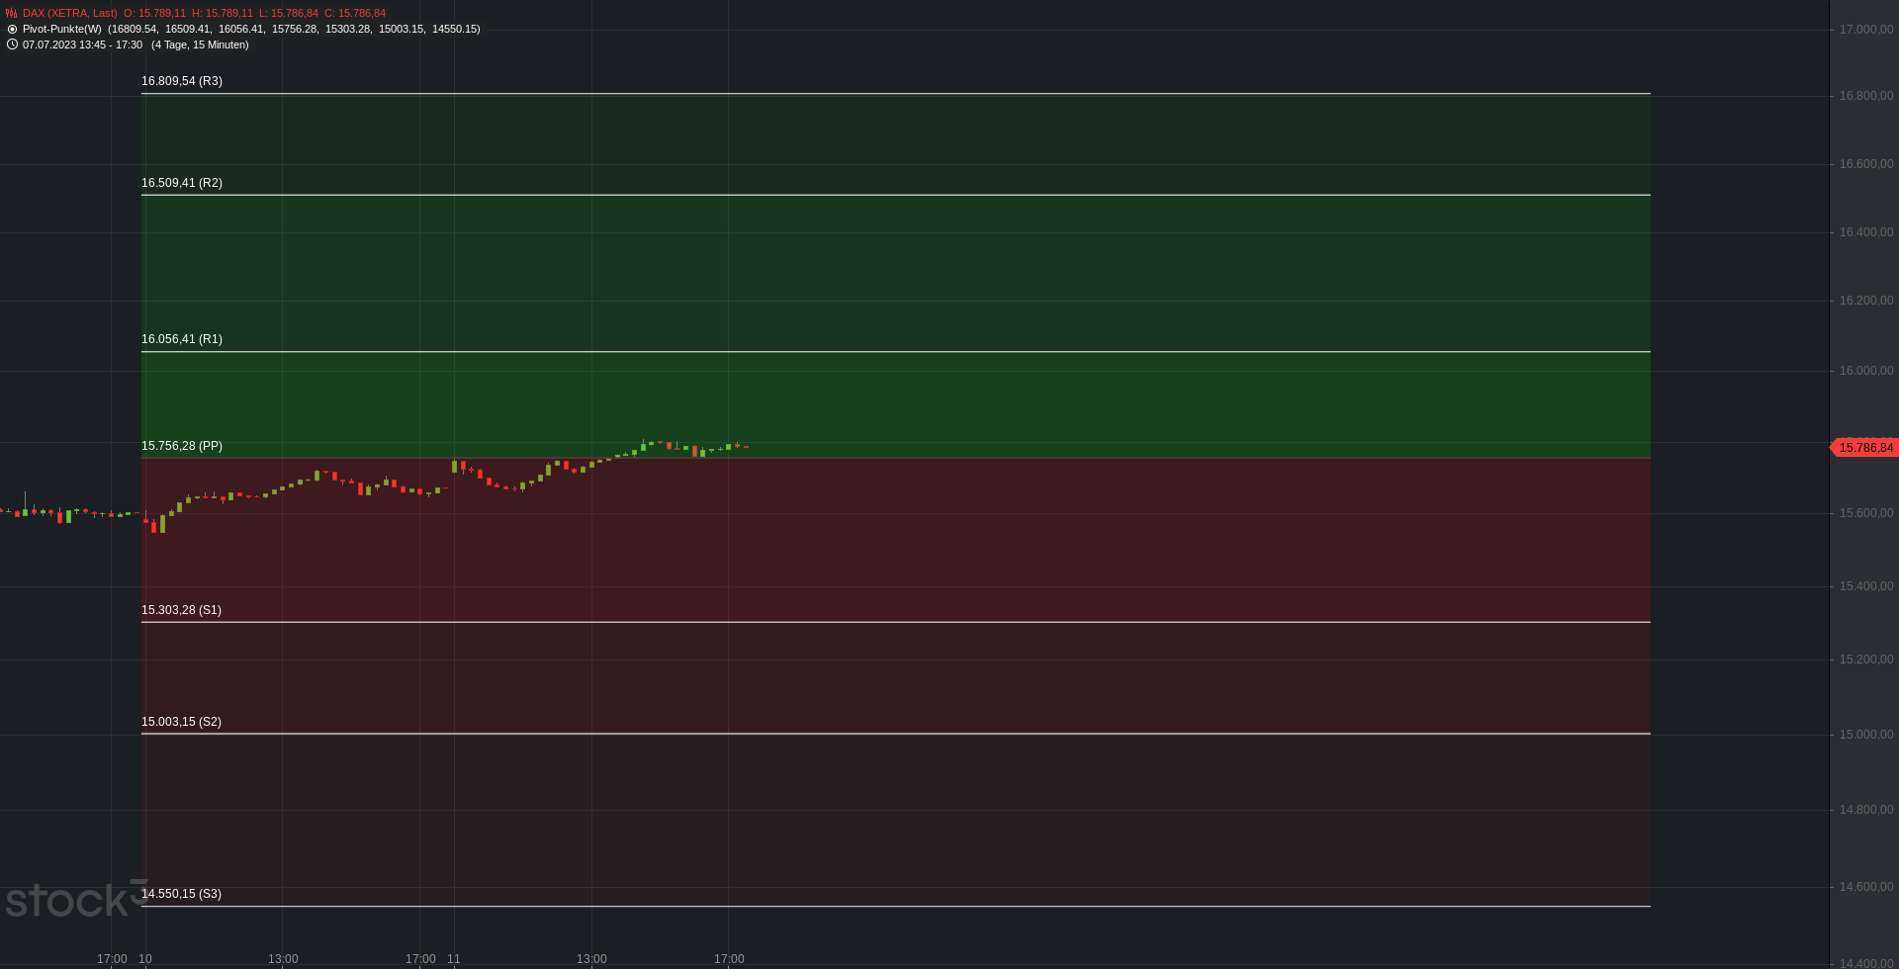This screenshot has height=969, width=1899.
Task: Open the DAX (XETRA, Last) legend entry
Action: pyautogui.click(x=69, y=14)
